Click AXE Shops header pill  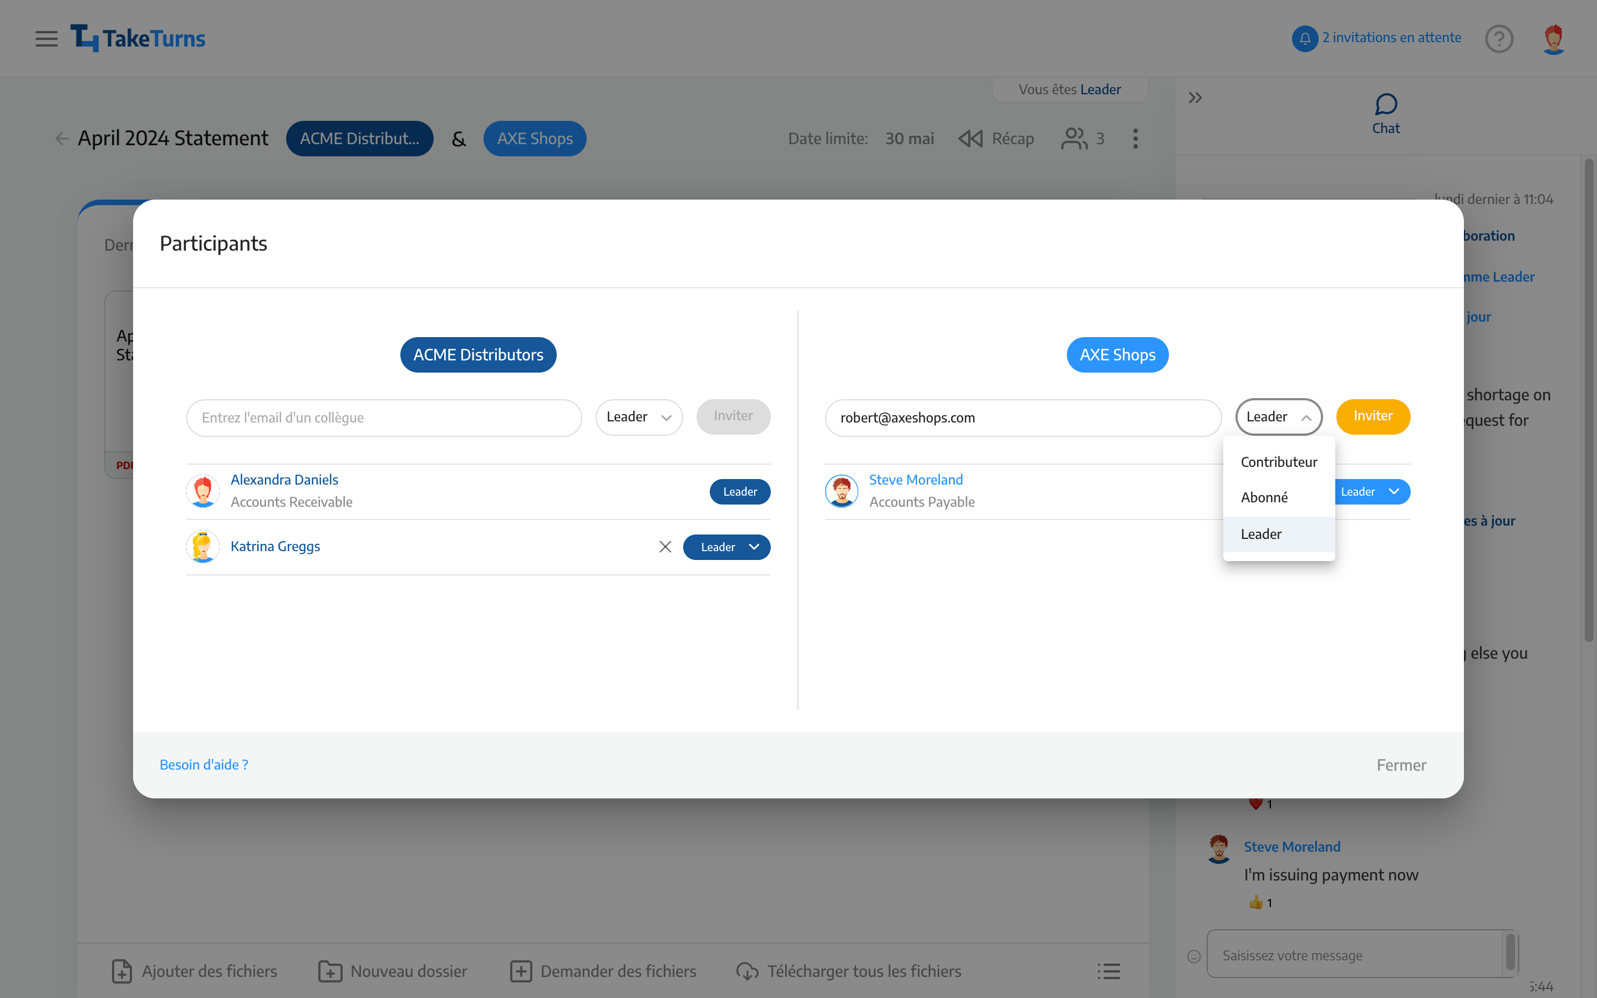pyautogui.click(x=535, y=139)
